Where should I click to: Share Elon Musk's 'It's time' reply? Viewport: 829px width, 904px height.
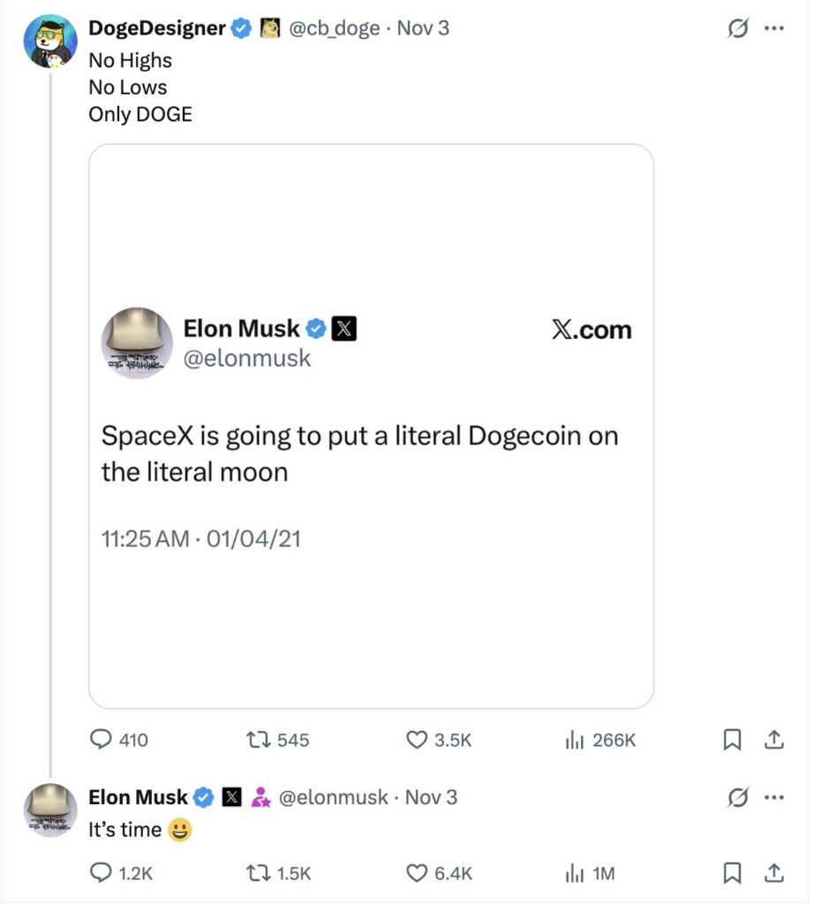[774, 873]
